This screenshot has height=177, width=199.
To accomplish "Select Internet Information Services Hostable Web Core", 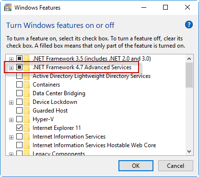I will click(94, 145).
